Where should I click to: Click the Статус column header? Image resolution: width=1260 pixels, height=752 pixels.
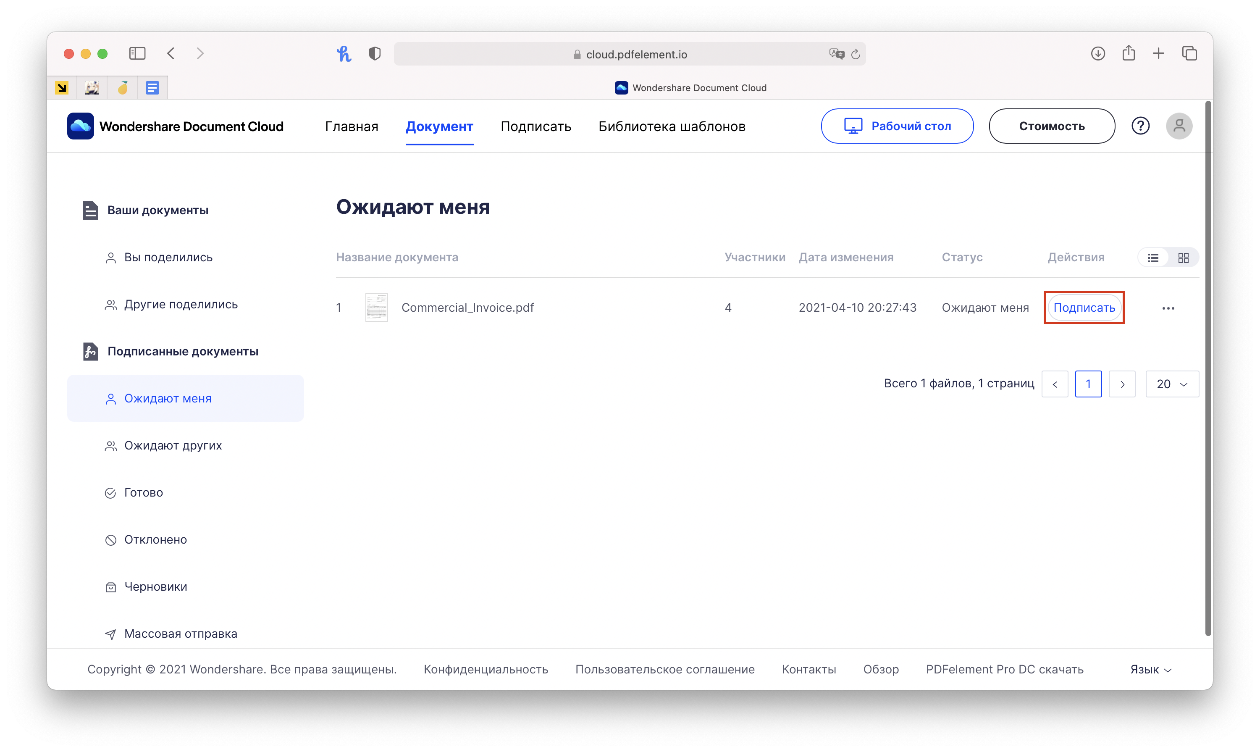coord(962,258)
